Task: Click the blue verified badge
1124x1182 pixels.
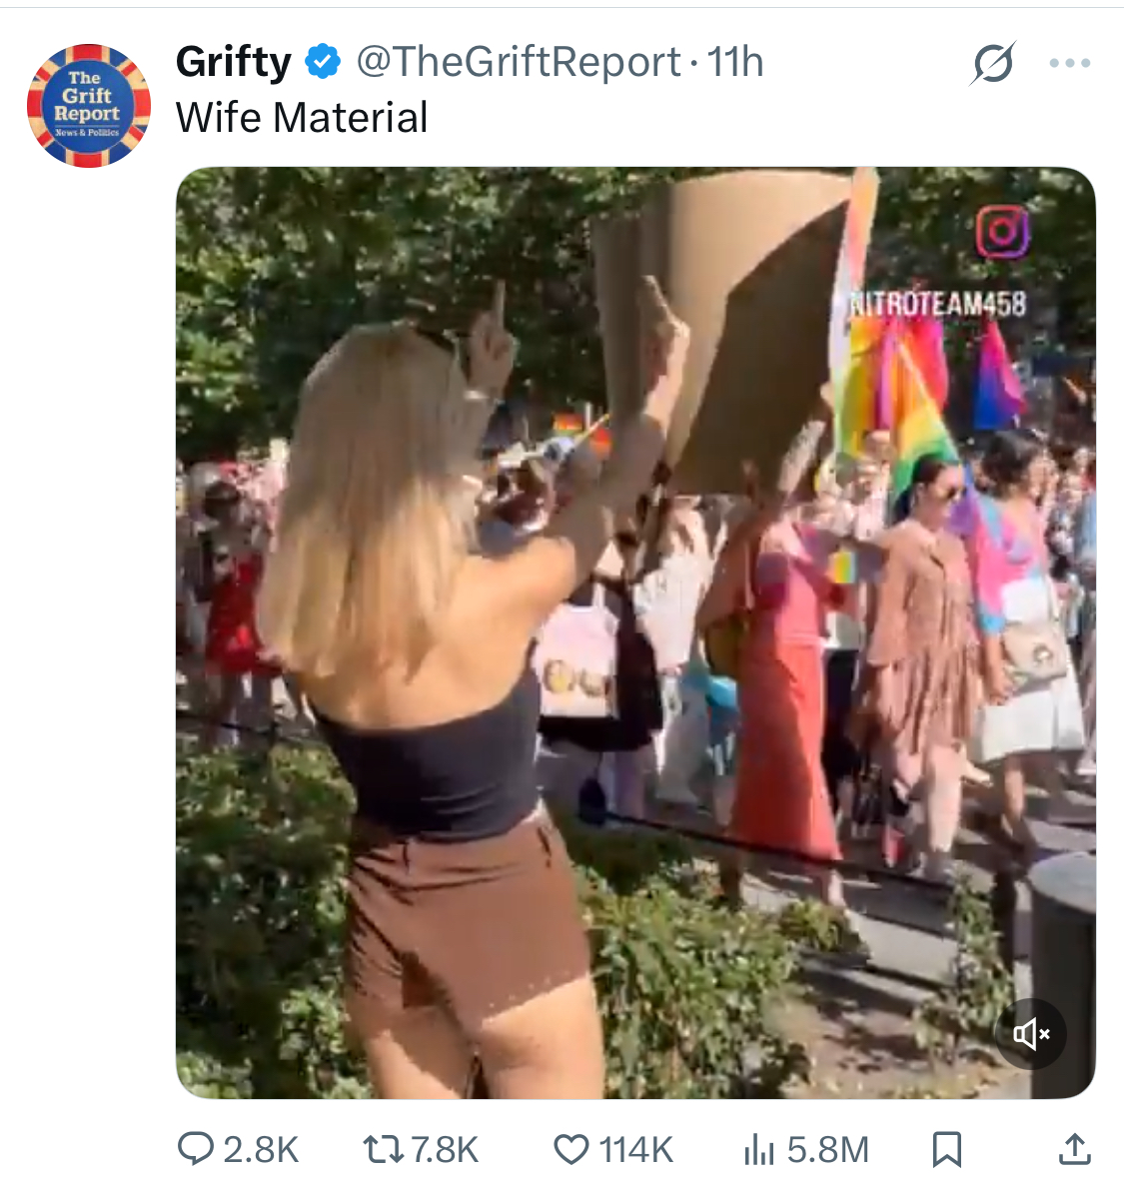Action: pyautogui.click(x=323, y=62)
